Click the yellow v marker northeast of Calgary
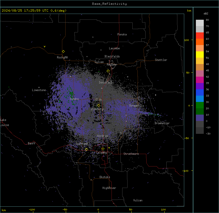Viewport: 219px width, 213px height. (x=109, y=148)
